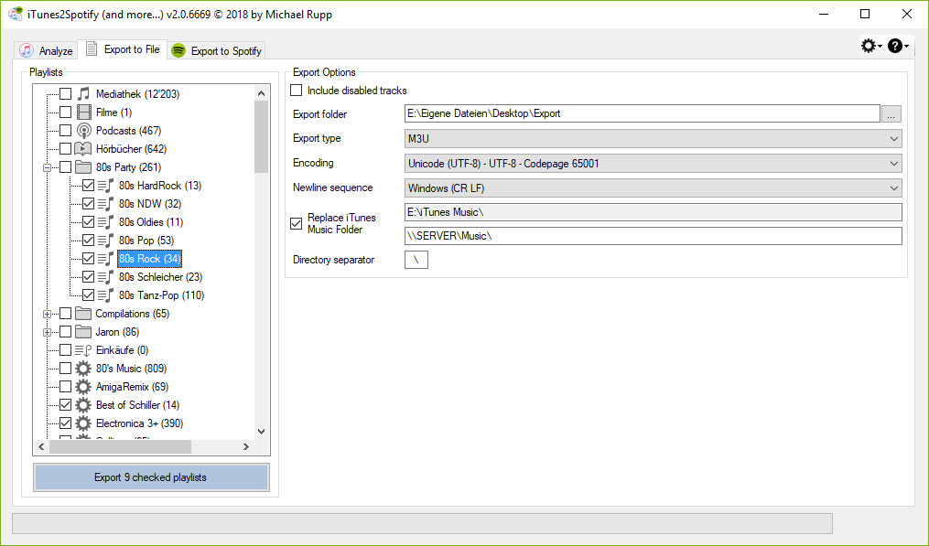929x546 pixels.
Task: Click the E:\iTunes Music\ field
Action: tap(653, 212)
